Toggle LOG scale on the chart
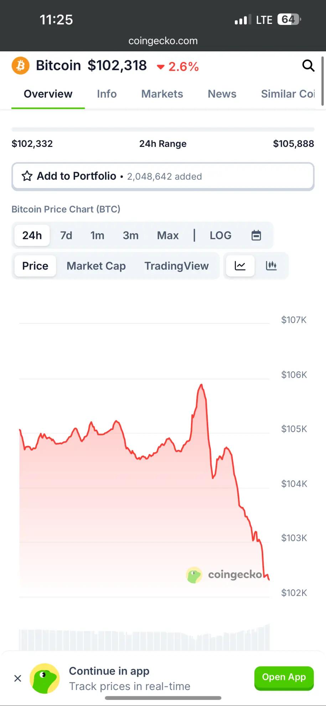 coord(221,235)
